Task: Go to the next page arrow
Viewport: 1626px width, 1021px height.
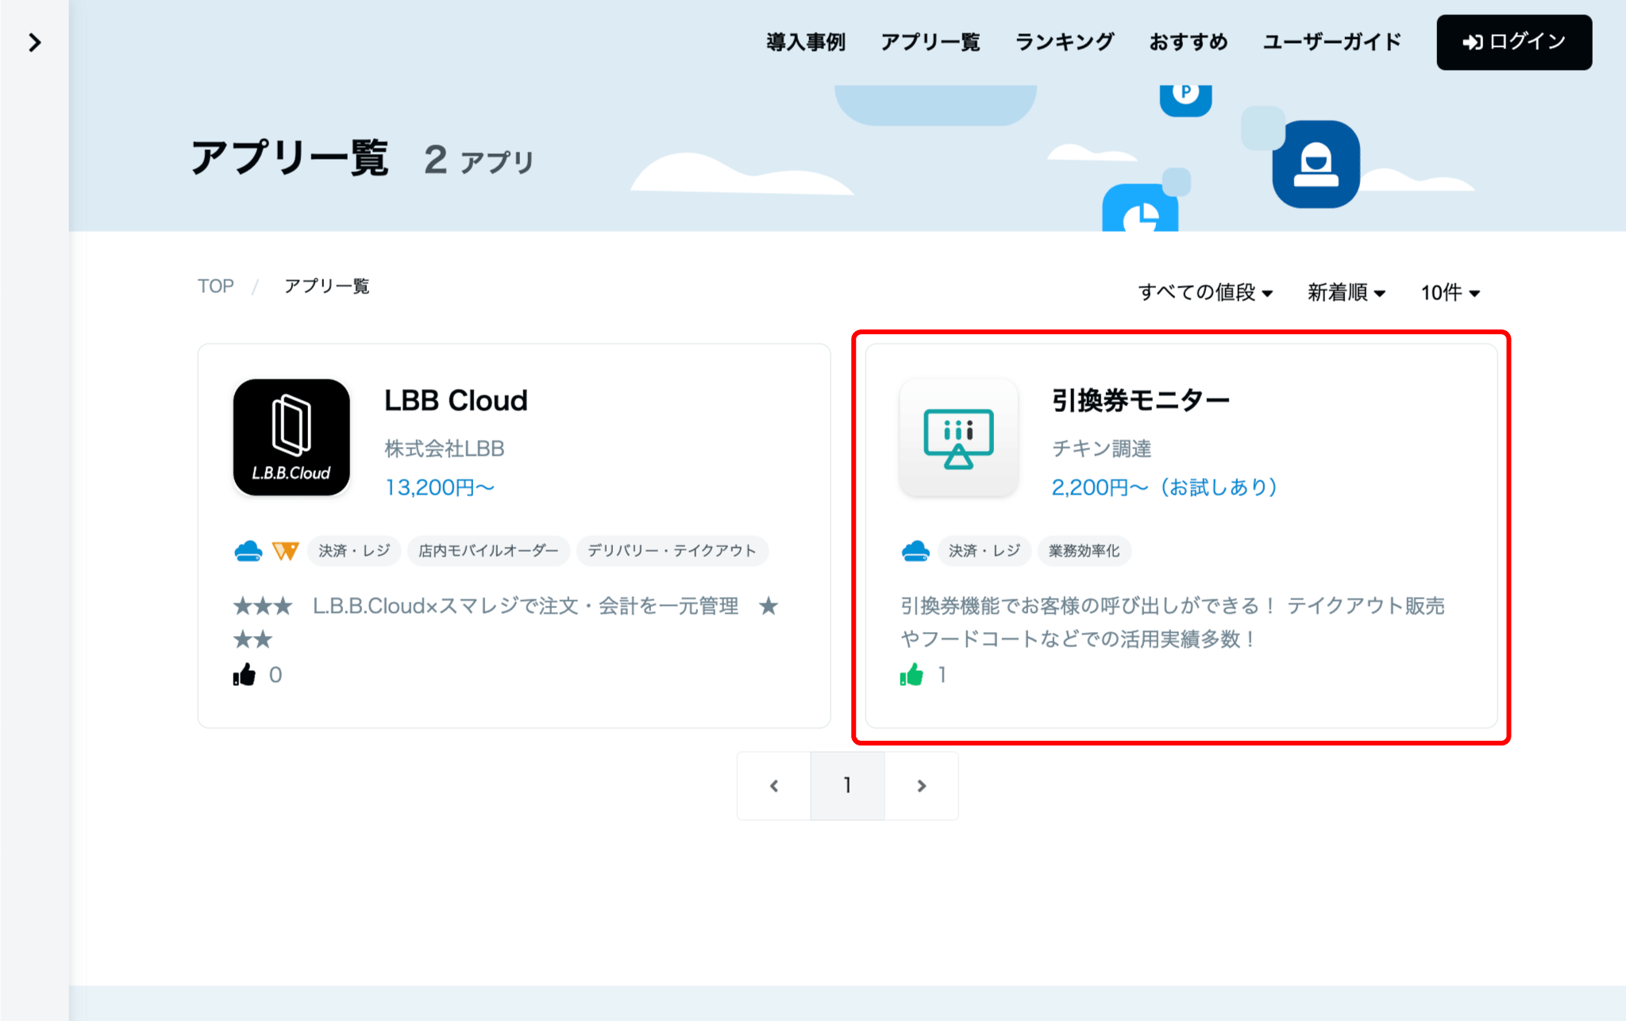Action: [921, 785]
